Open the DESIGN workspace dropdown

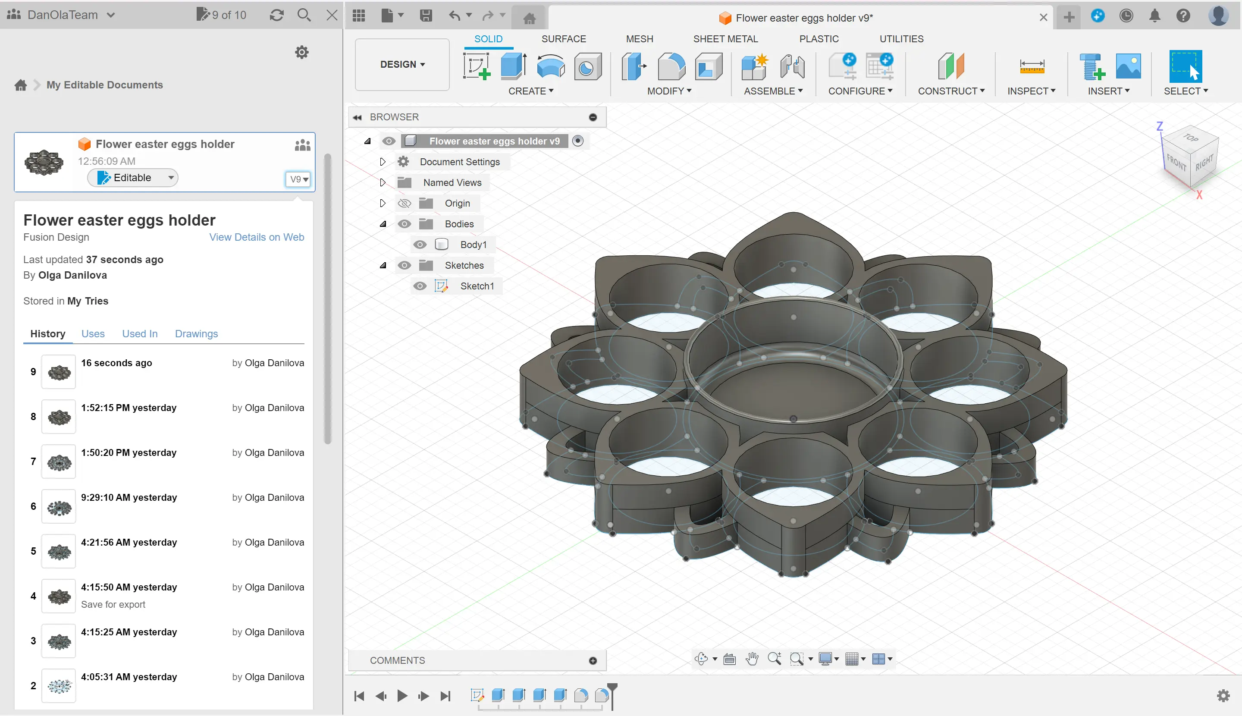402,64
